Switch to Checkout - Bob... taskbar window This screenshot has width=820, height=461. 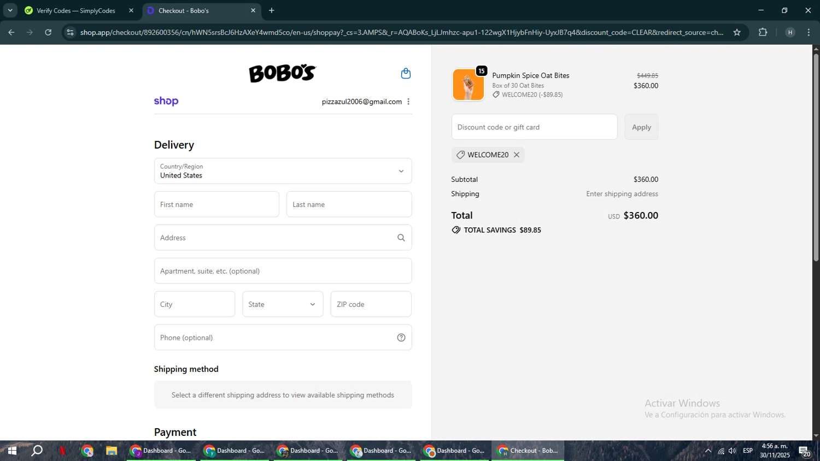click(x=528, y=451)
